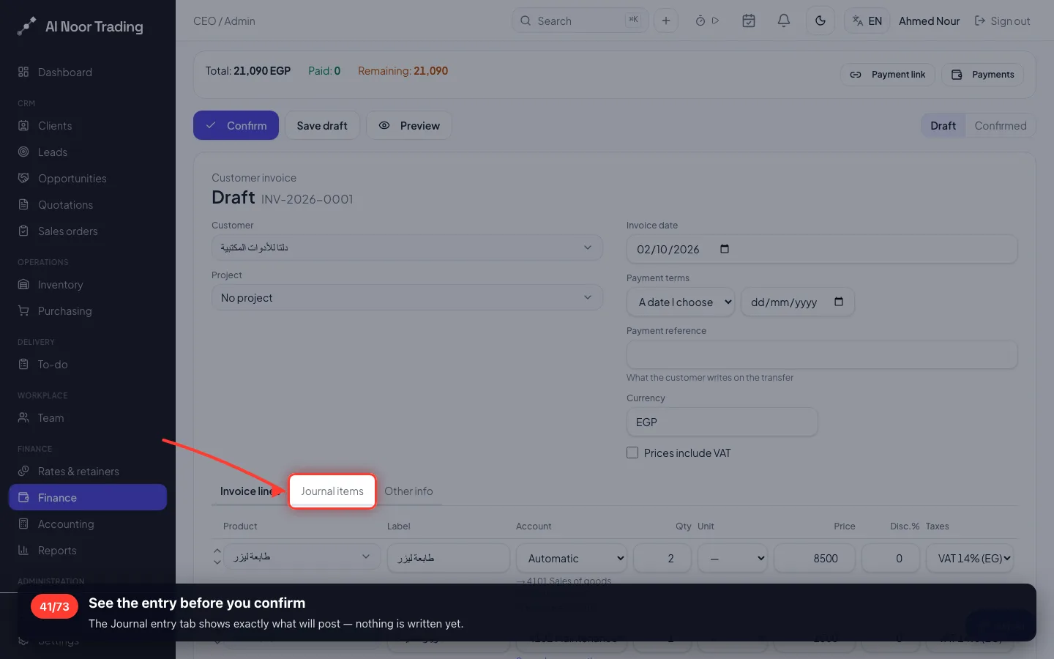1054x659 pixels.
Task: Select the Confirmed status segment
Action: coord(1000,125)
